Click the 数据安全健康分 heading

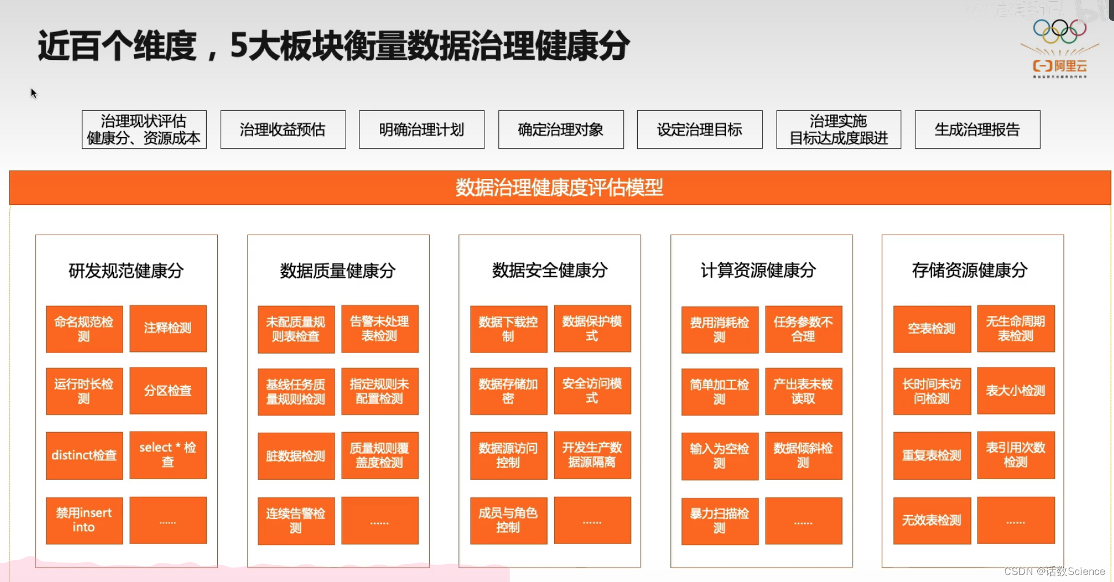[x=550, y=270]
